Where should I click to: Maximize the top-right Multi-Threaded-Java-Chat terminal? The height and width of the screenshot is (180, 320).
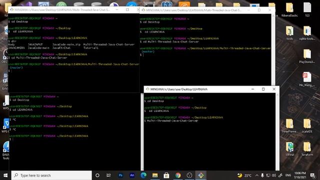coord(259,10)
